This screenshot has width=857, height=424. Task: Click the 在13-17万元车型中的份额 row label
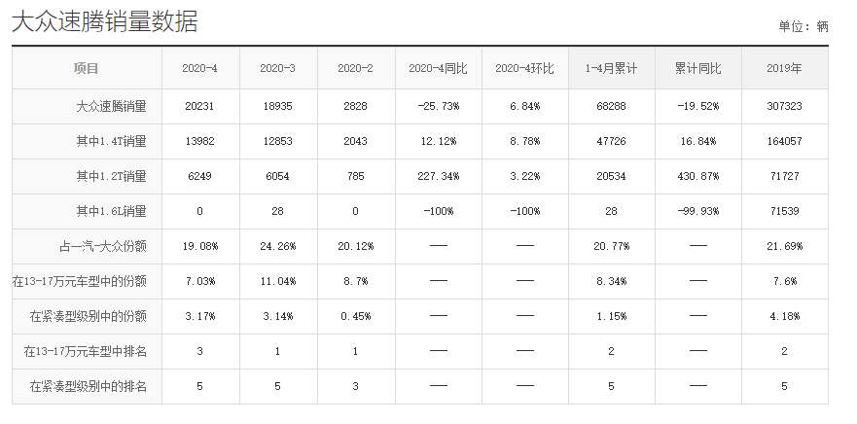click(x=80, y=281)
